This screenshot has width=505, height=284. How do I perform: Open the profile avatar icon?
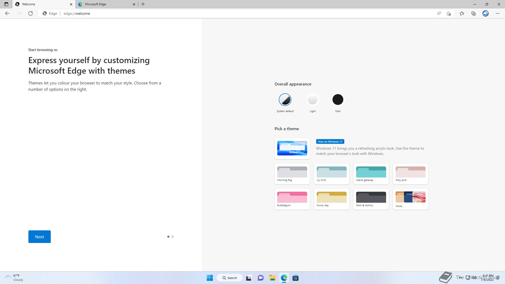pos(486,13)
